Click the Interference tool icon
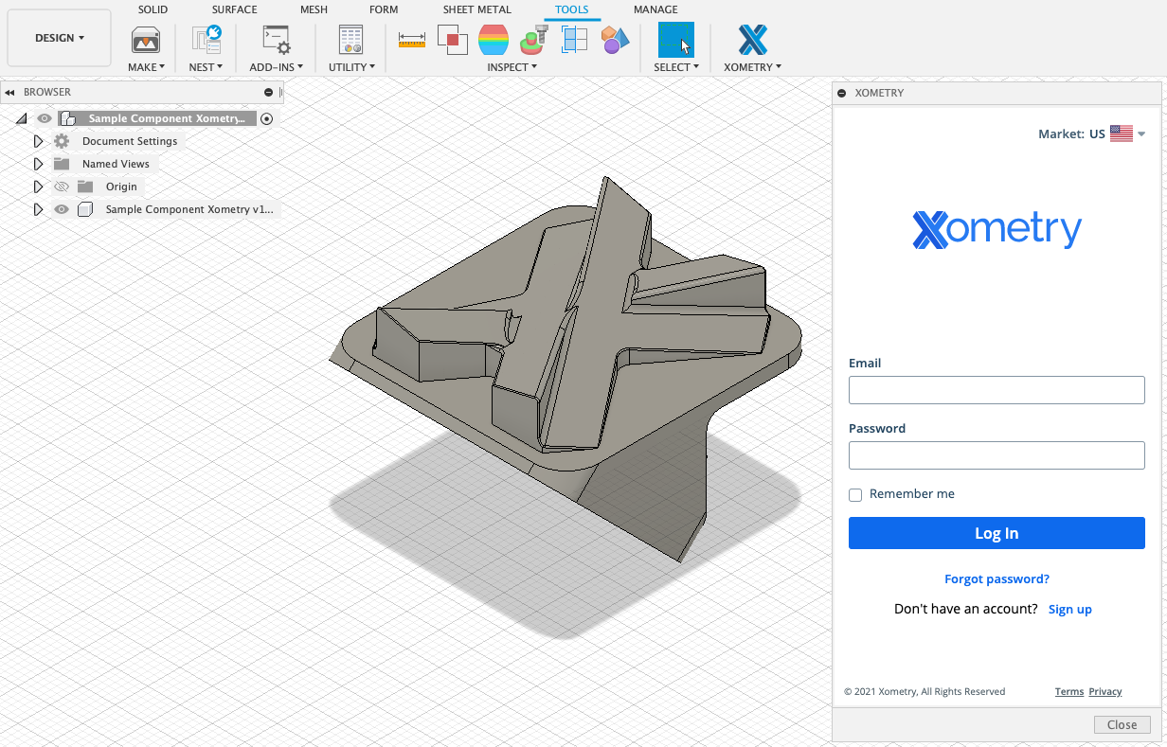Image resolution: width=1167 pixels, height=747 pixels. (452, 40)
